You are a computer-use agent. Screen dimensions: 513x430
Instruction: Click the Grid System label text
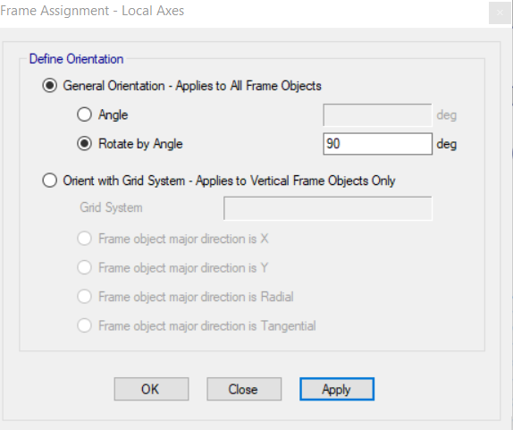111,207
